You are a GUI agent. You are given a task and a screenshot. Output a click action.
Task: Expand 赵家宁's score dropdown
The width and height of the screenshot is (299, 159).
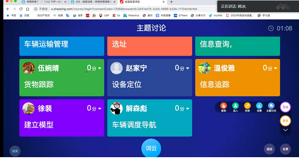(x=188, y=68)
